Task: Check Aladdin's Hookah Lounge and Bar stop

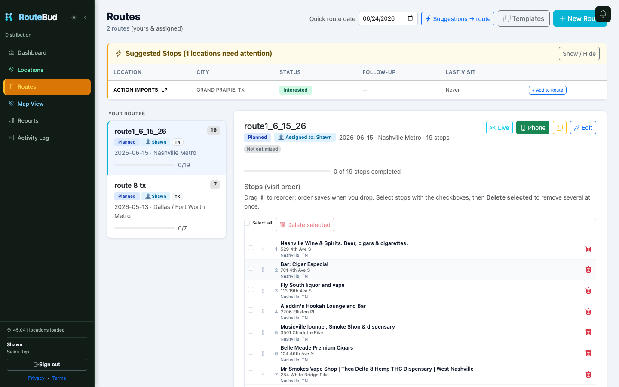Action: pos(251,310)
